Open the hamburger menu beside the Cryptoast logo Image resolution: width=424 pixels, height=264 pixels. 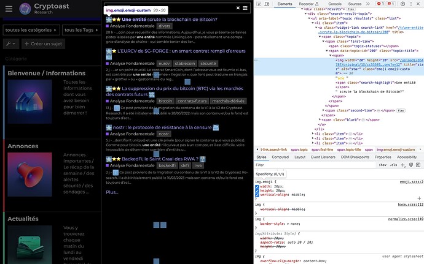click(x=9, y=9)
